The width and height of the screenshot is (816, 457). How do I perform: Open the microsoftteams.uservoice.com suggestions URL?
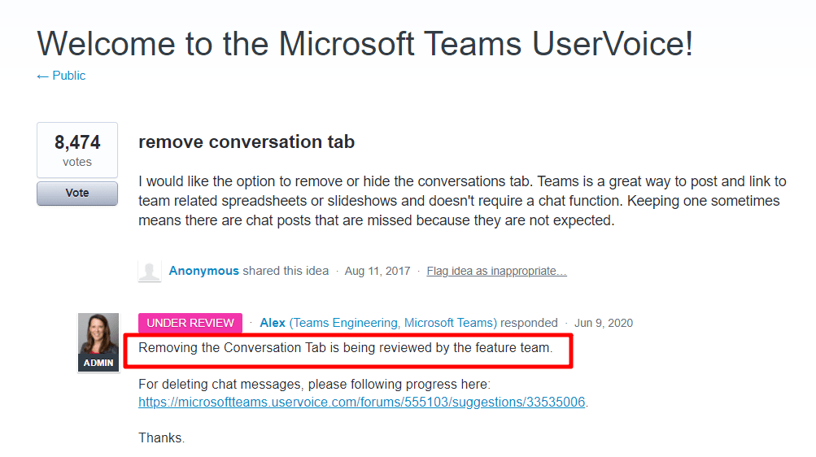(362, 402)
